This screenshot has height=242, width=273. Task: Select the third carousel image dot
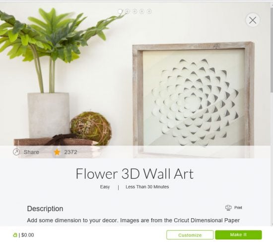click(x=135, y=11)
